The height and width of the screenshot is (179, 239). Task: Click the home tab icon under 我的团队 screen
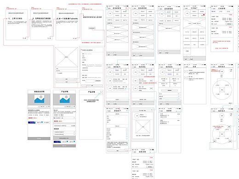tap(134, 103)
